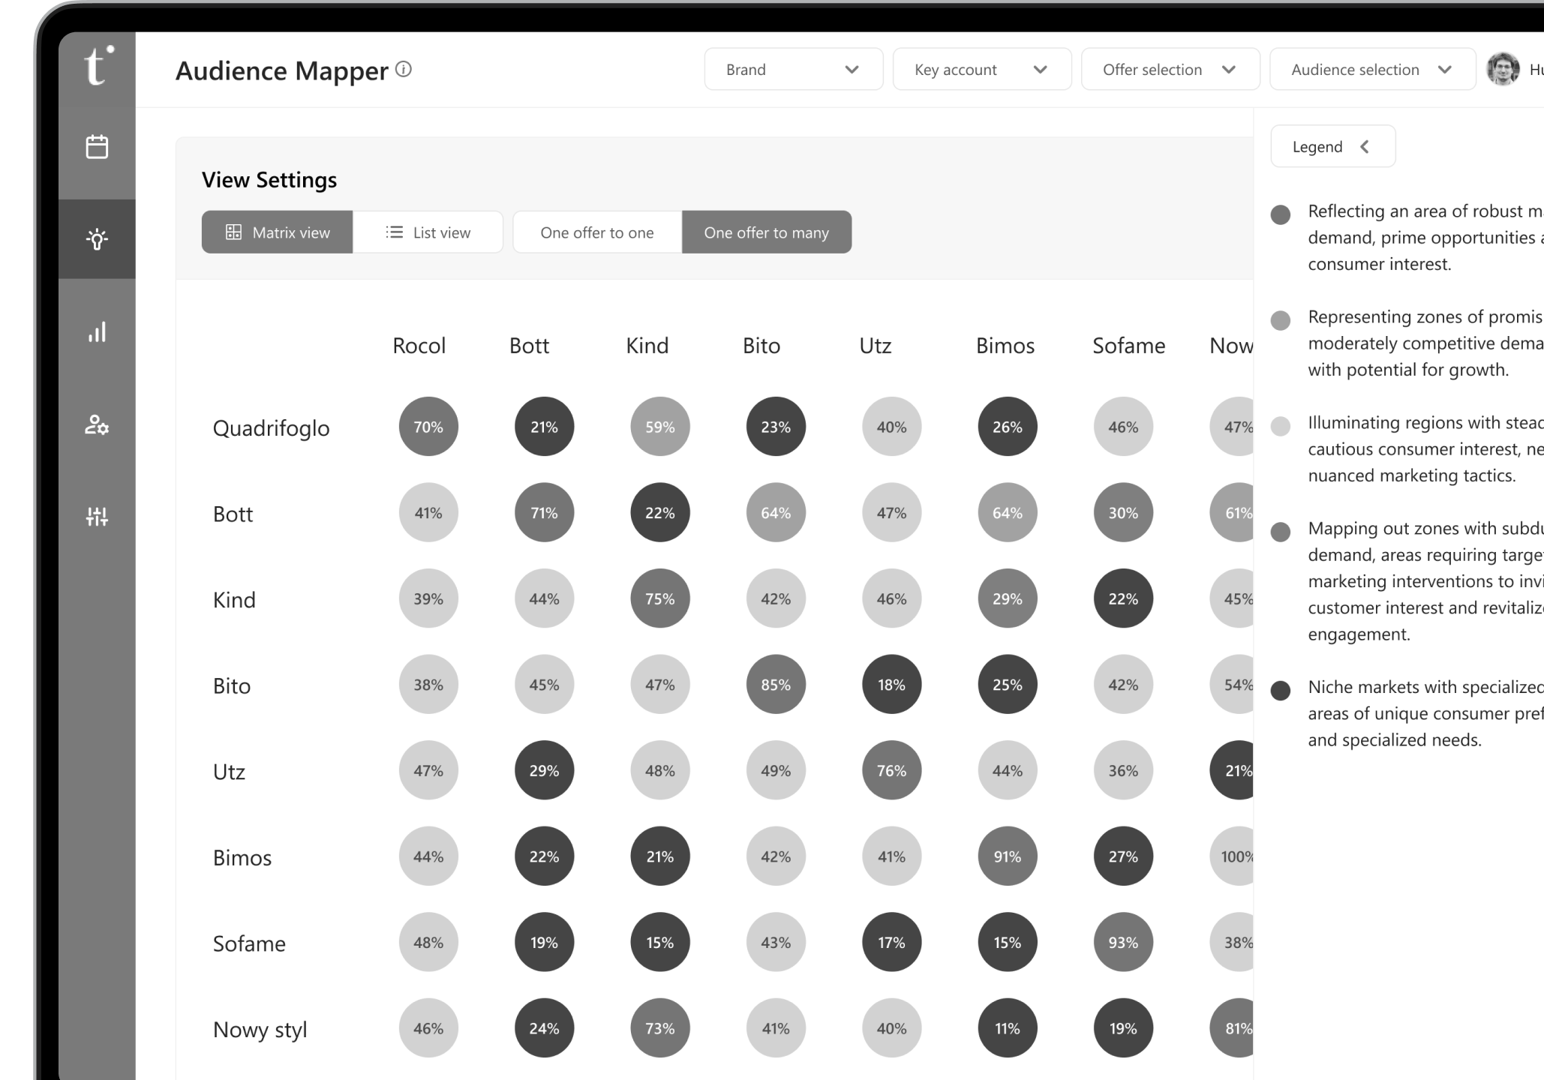This screenshot has height=1080, width=1544.
Task: Open the calendar section in sidebar
Action: click(97, 146)
